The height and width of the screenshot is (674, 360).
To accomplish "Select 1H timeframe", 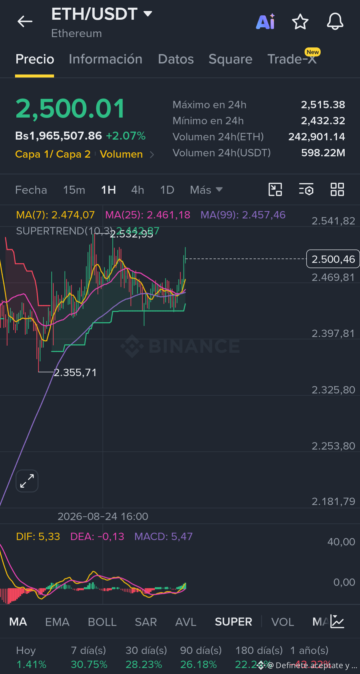I will (108, 190).
